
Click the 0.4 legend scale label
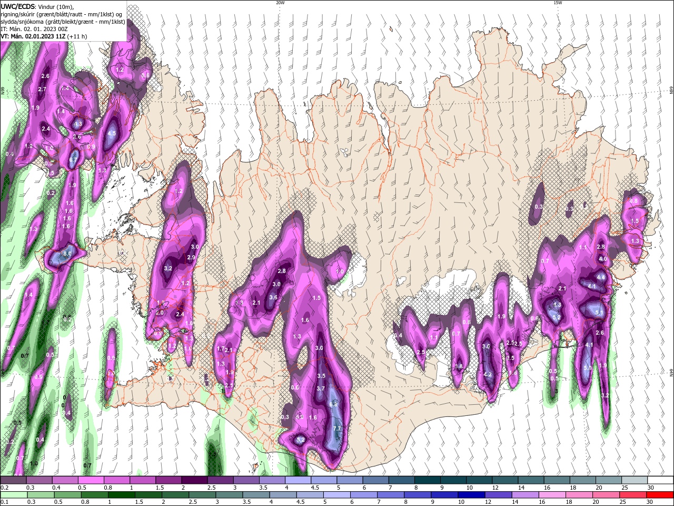pos(56,488)
